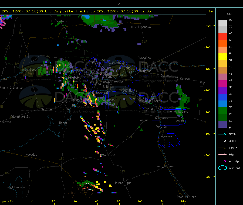Image resolution: width=243 pixels, height=205 pixels.
Task: Click the -80 km vertical axis tick
Action: point(209,26)
